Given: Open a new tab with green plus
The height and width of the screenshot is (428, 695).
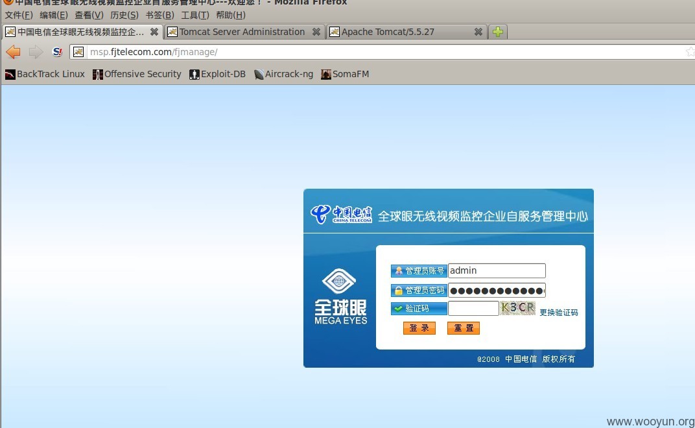Looking at the screenshot, I should click(498, 32).
